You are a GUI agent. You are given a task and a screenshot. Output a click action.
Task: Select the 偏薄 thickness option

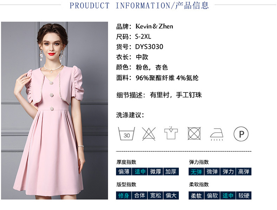point(124,172)
